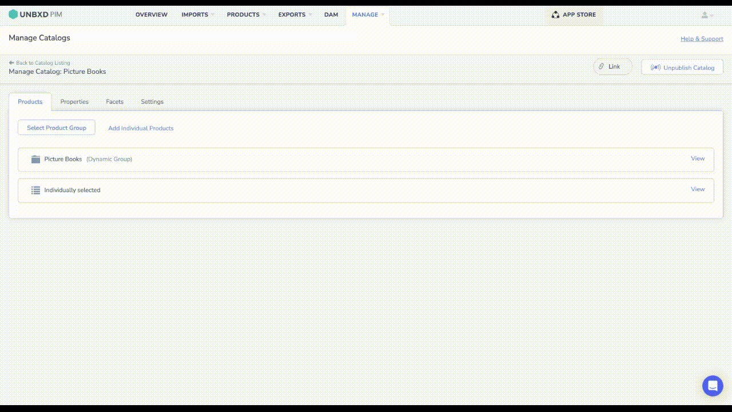Click the Manage Catalog: Picture Books title
This screenshot has width=732, height=412.
(x=57, y=72)
